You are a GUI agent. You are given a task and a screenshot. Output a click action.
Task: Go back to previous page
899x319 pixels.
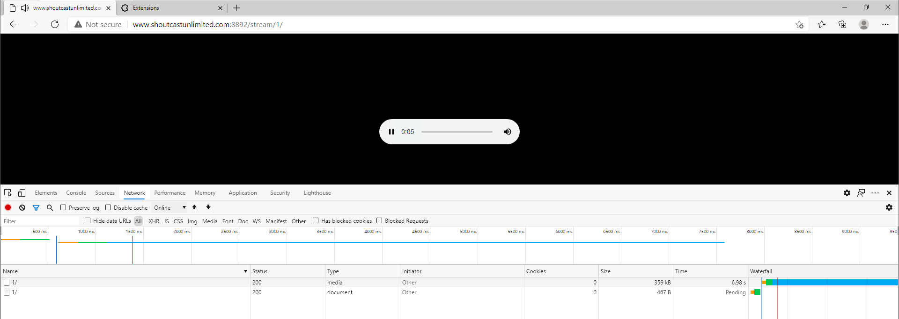[14, 24]
